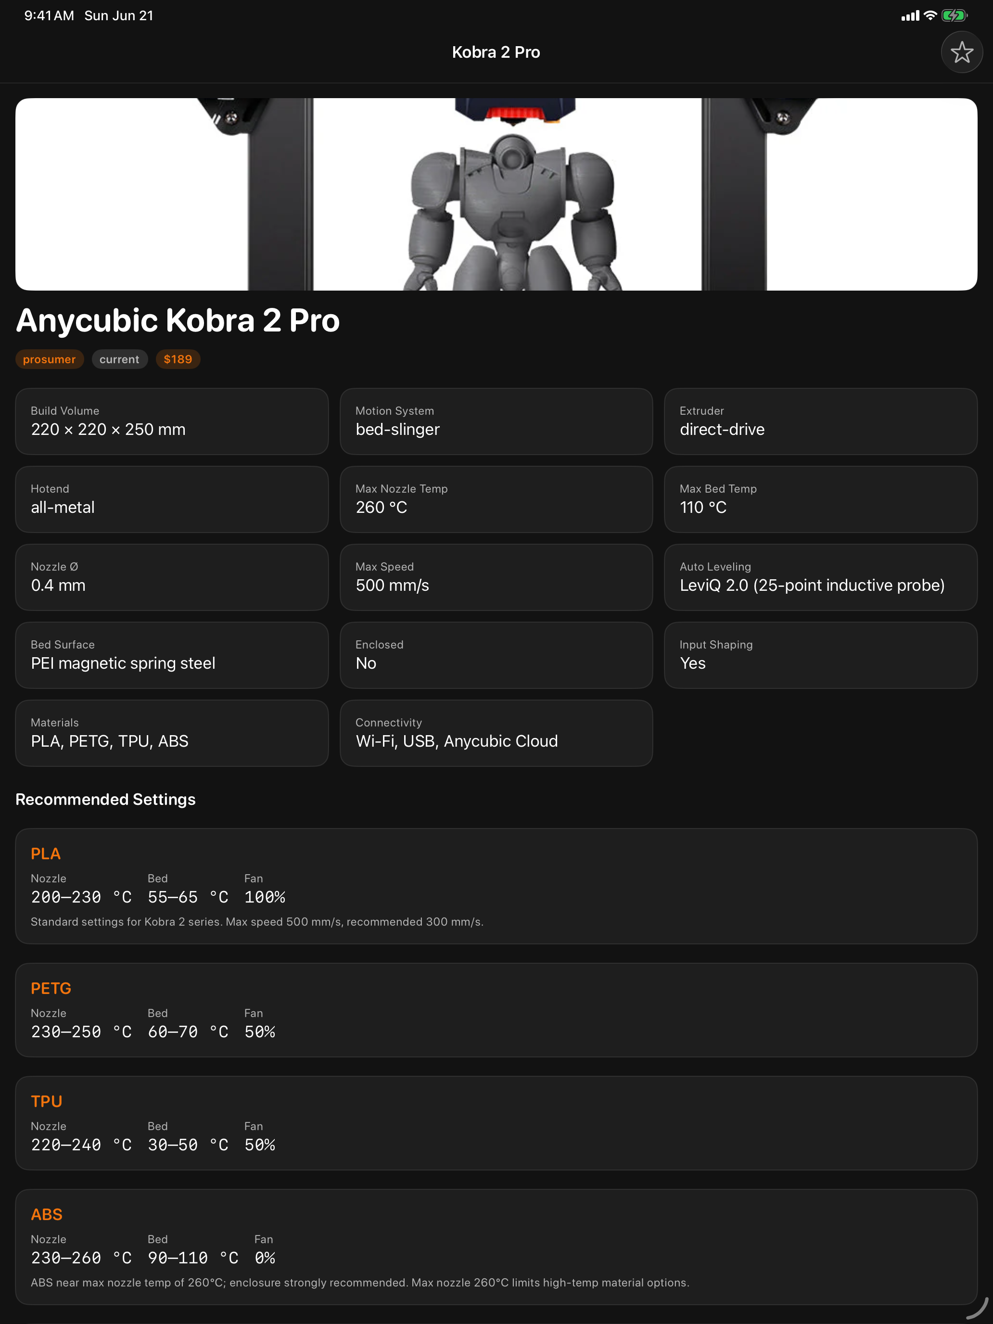Tap the prosumer tag
The height and width of the screenshot is (1324, 993).
pos(49,359)
